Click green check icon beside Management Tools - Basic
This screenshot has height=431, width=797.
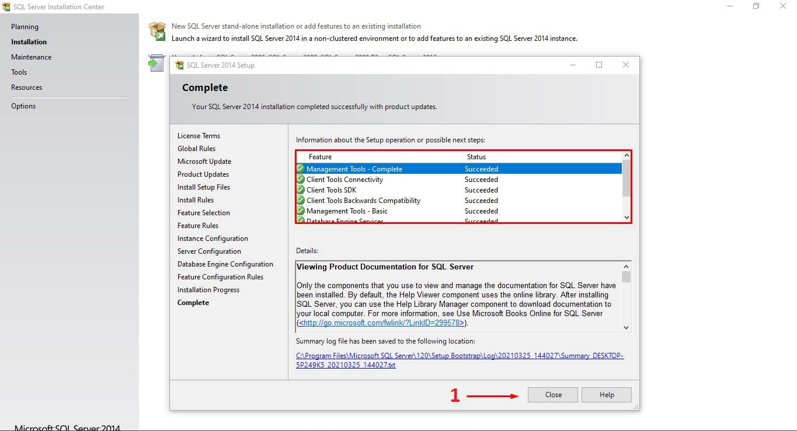click(x=301, y=211)
